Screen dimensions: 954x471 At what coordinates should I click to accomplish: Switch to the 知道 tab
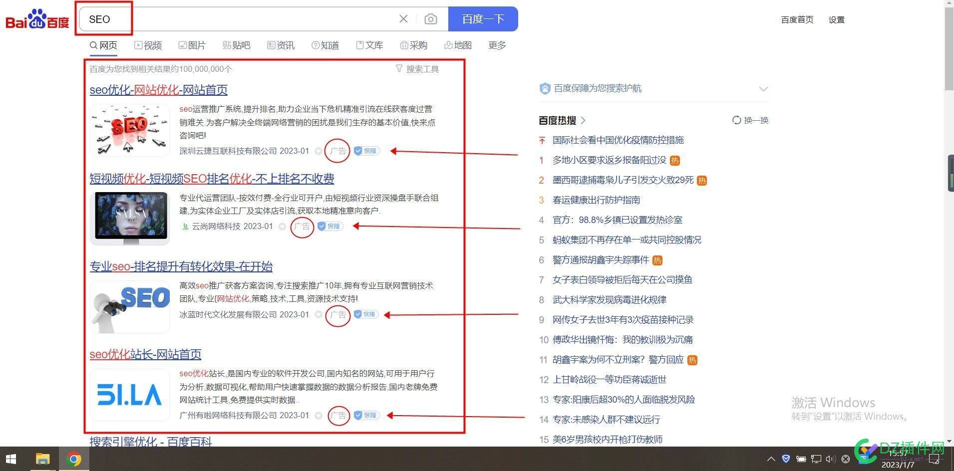pyautogui.click(x=325, y=45)
